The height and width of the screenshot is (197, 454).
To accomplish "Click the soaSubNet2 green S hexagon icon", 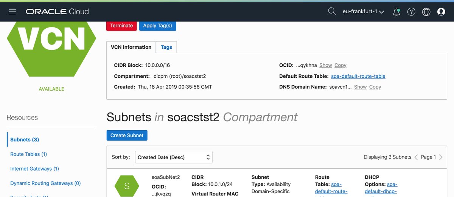I will coord(127,186).
